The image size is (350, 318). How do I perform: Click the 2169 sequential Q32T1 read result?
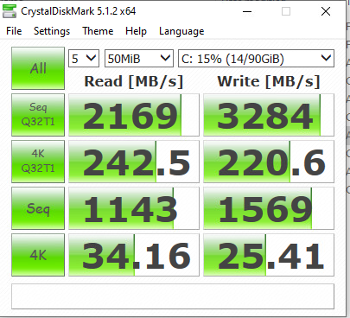[x=134, y=115]
